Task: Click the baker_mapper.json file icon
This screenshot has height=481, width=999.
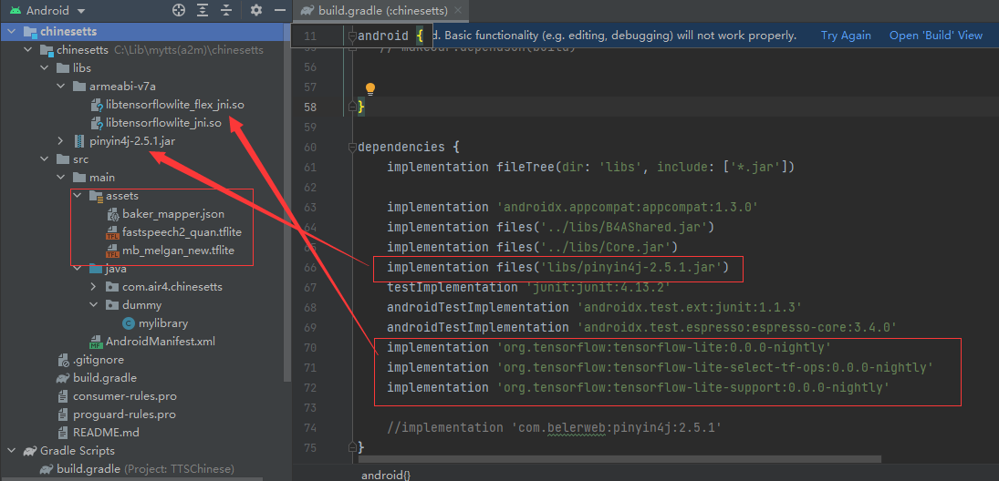Action: pos(113,214)
